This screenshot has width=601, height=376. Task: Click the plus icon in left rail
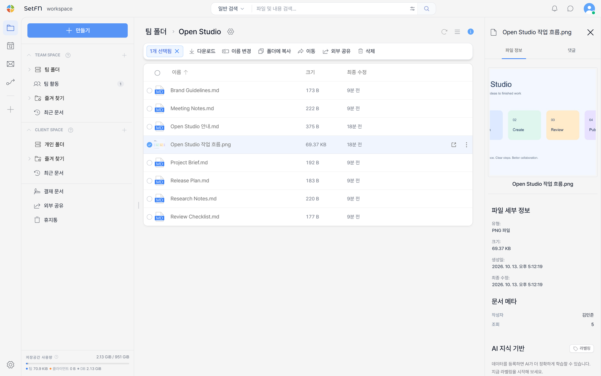pyautogui.click(x=11, y=109)
